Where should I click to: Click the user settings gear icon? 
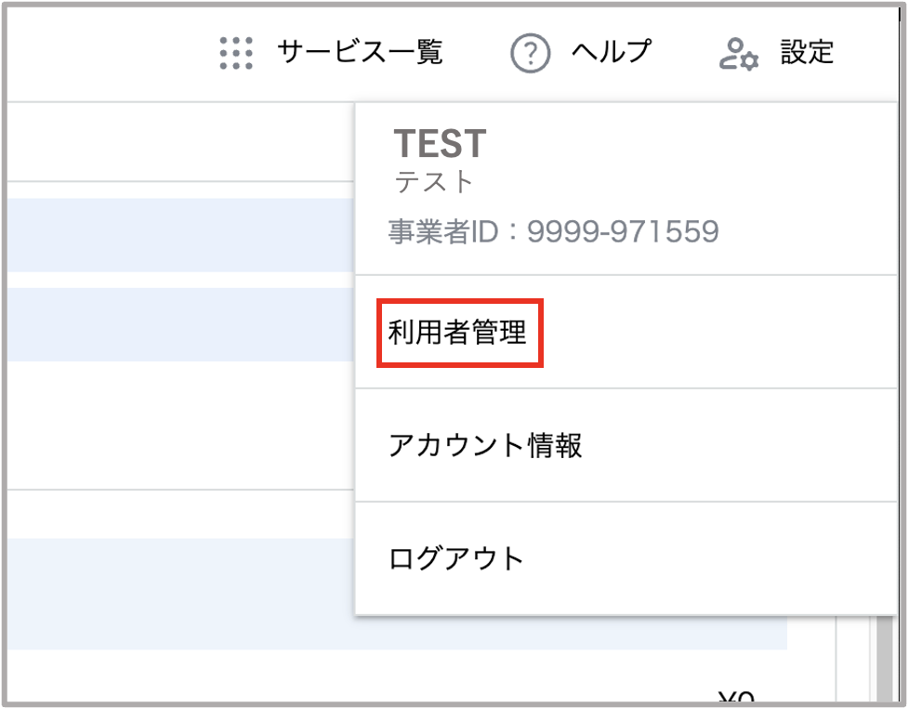(739, 54)
